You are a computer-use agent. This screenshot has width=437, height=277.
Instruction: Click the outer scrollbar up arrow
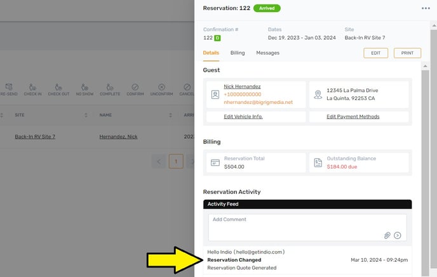[434, 25]
